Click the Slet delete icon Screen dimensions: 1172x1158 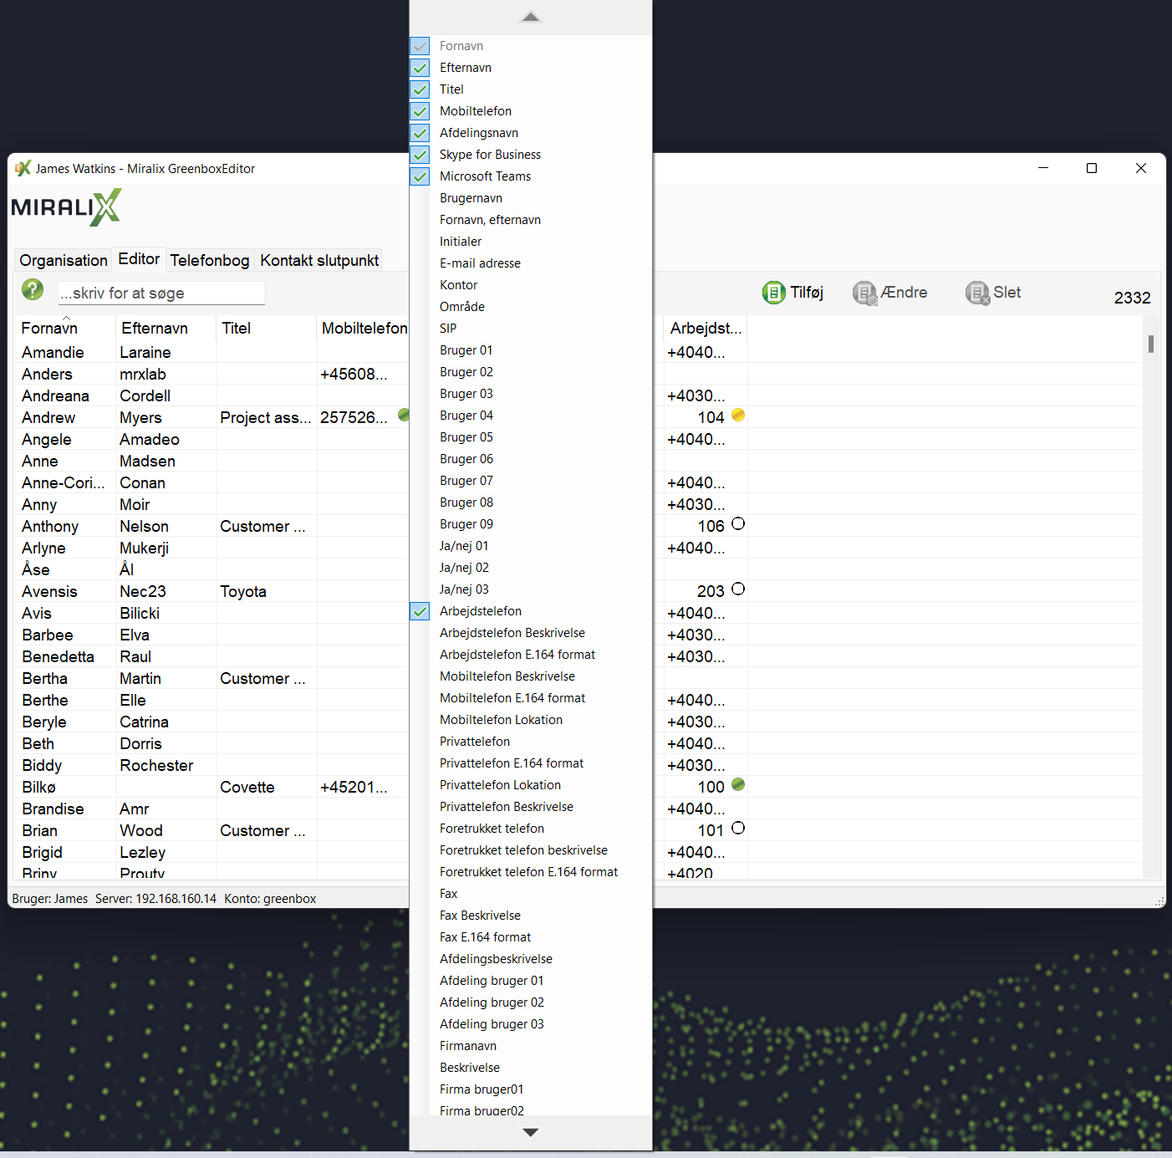pos(976,293)
